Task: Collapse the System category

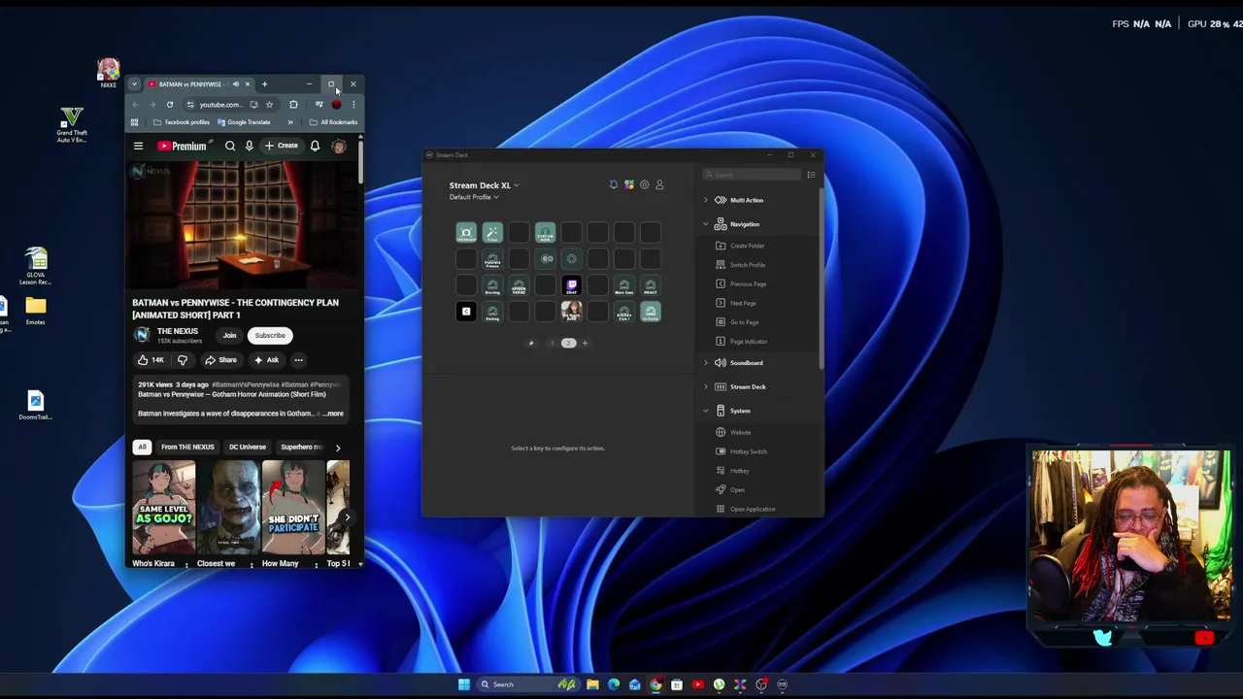Action: 706,411
